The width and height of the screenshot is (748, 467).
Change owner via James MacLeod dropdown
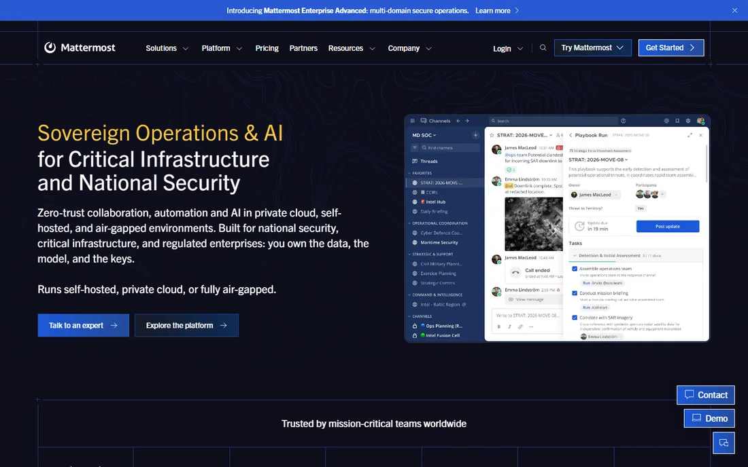pos(594,195)
